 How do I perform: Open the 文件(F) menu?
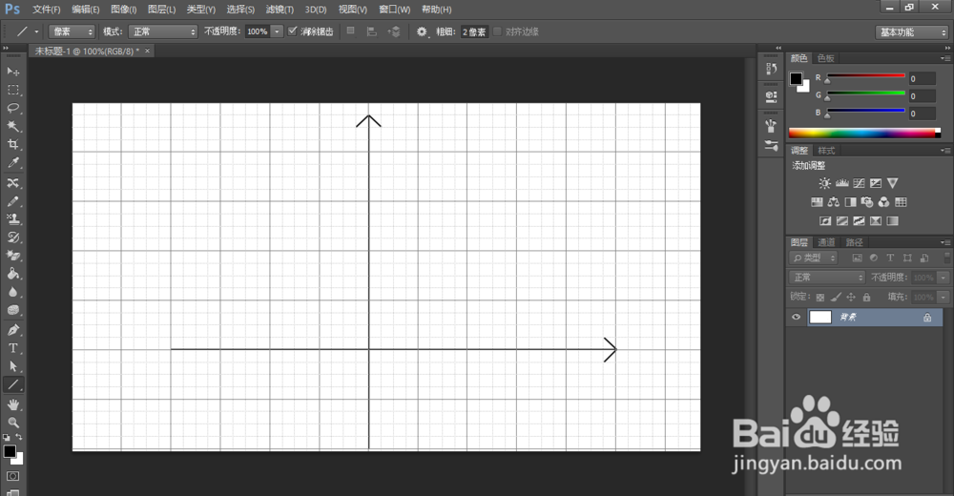pos(46,10)
